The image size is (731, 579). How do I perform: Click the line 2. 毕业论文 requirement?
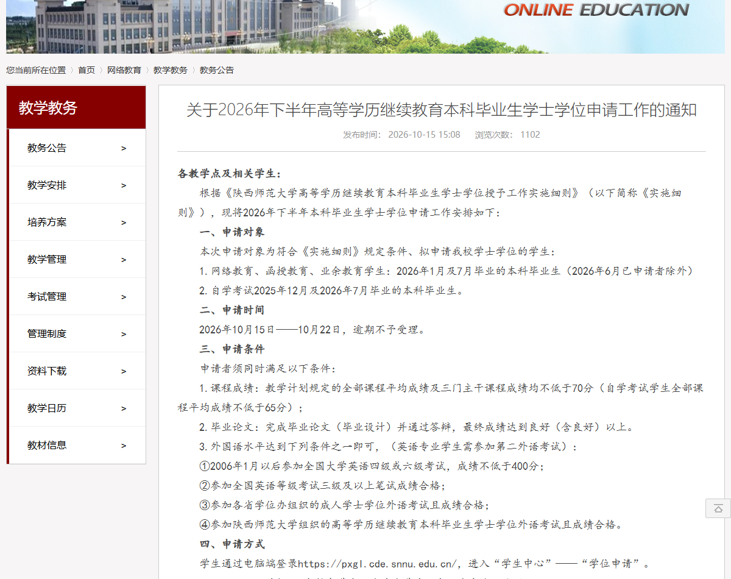[417, 427]
